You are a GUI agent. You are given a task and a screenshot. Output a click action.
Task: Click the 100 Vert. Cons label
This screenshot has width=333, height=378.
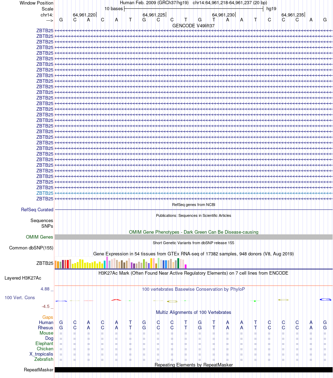20,298
